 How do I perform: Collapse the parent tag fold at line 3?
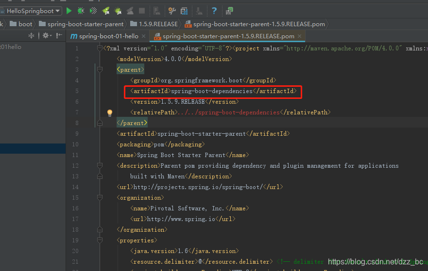100,70
